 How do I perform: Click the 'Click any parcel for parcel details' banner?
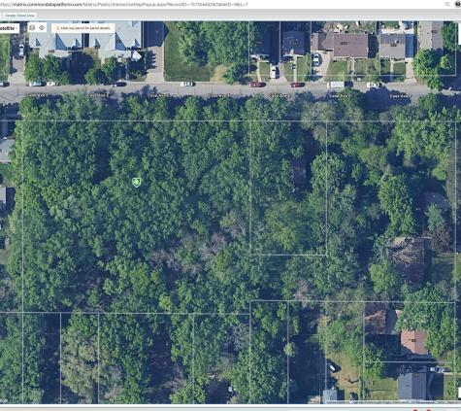[x=83, y=28]
